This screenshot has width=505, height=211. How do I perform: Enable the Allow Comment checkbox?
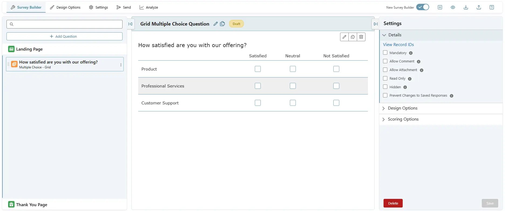click(385, 61)
